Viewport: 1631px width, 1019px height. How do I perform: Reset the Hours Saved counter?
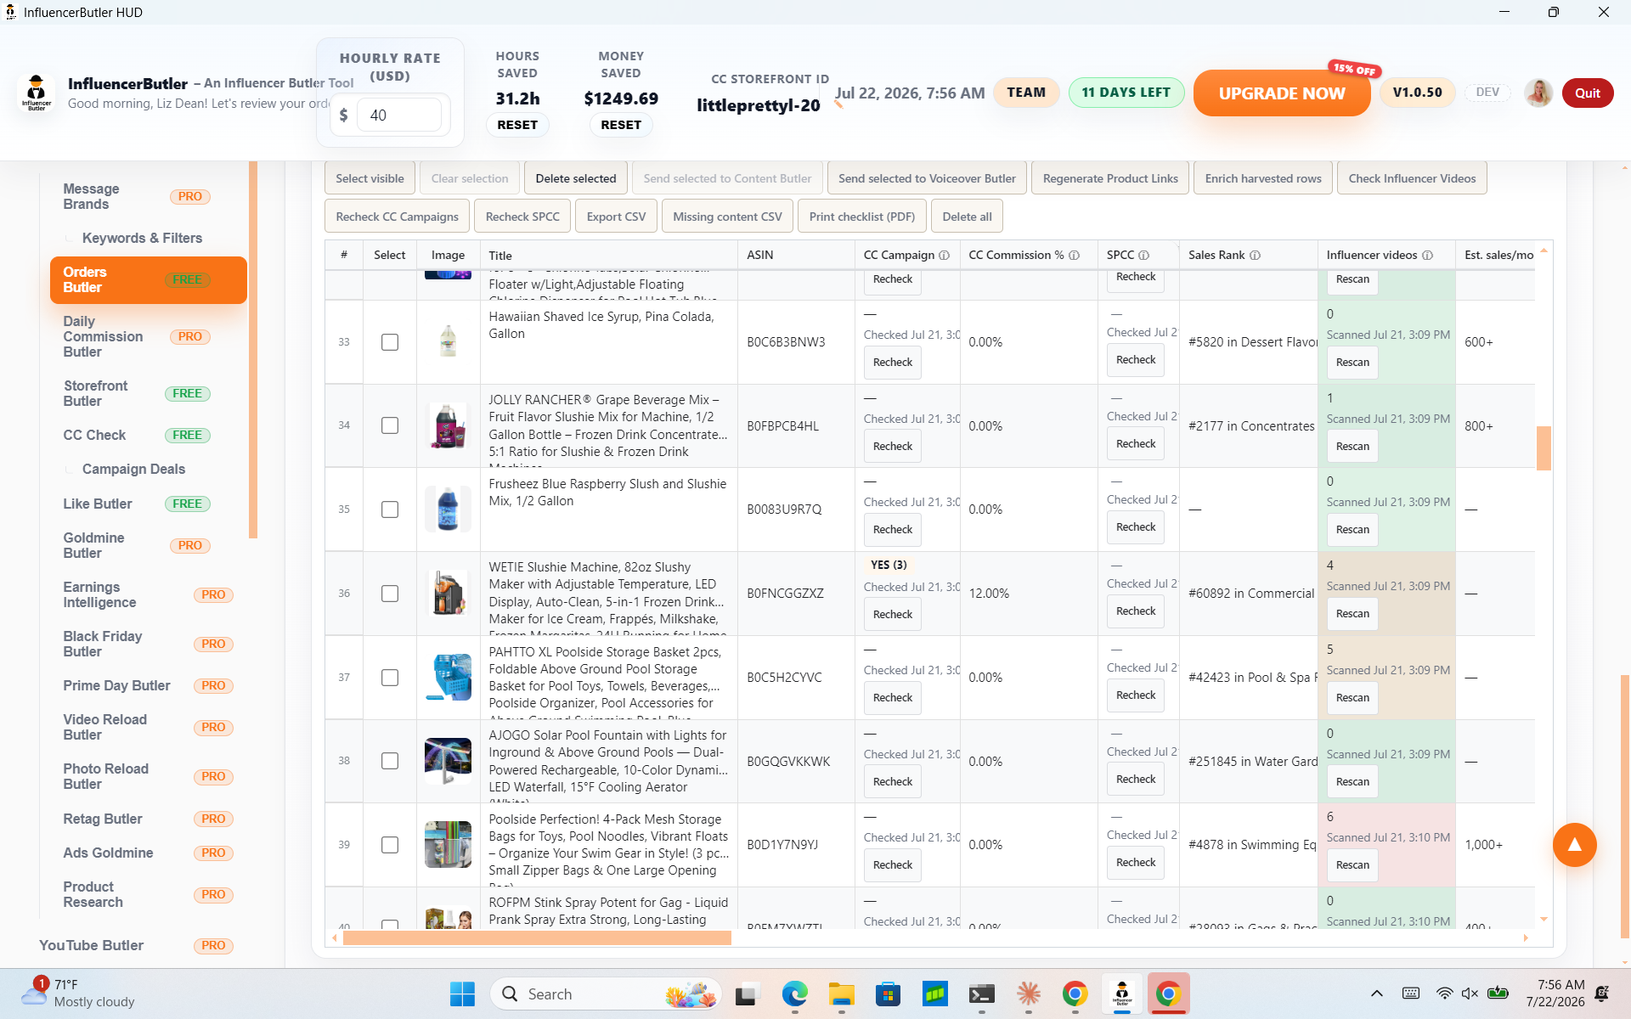coord(517,125)
